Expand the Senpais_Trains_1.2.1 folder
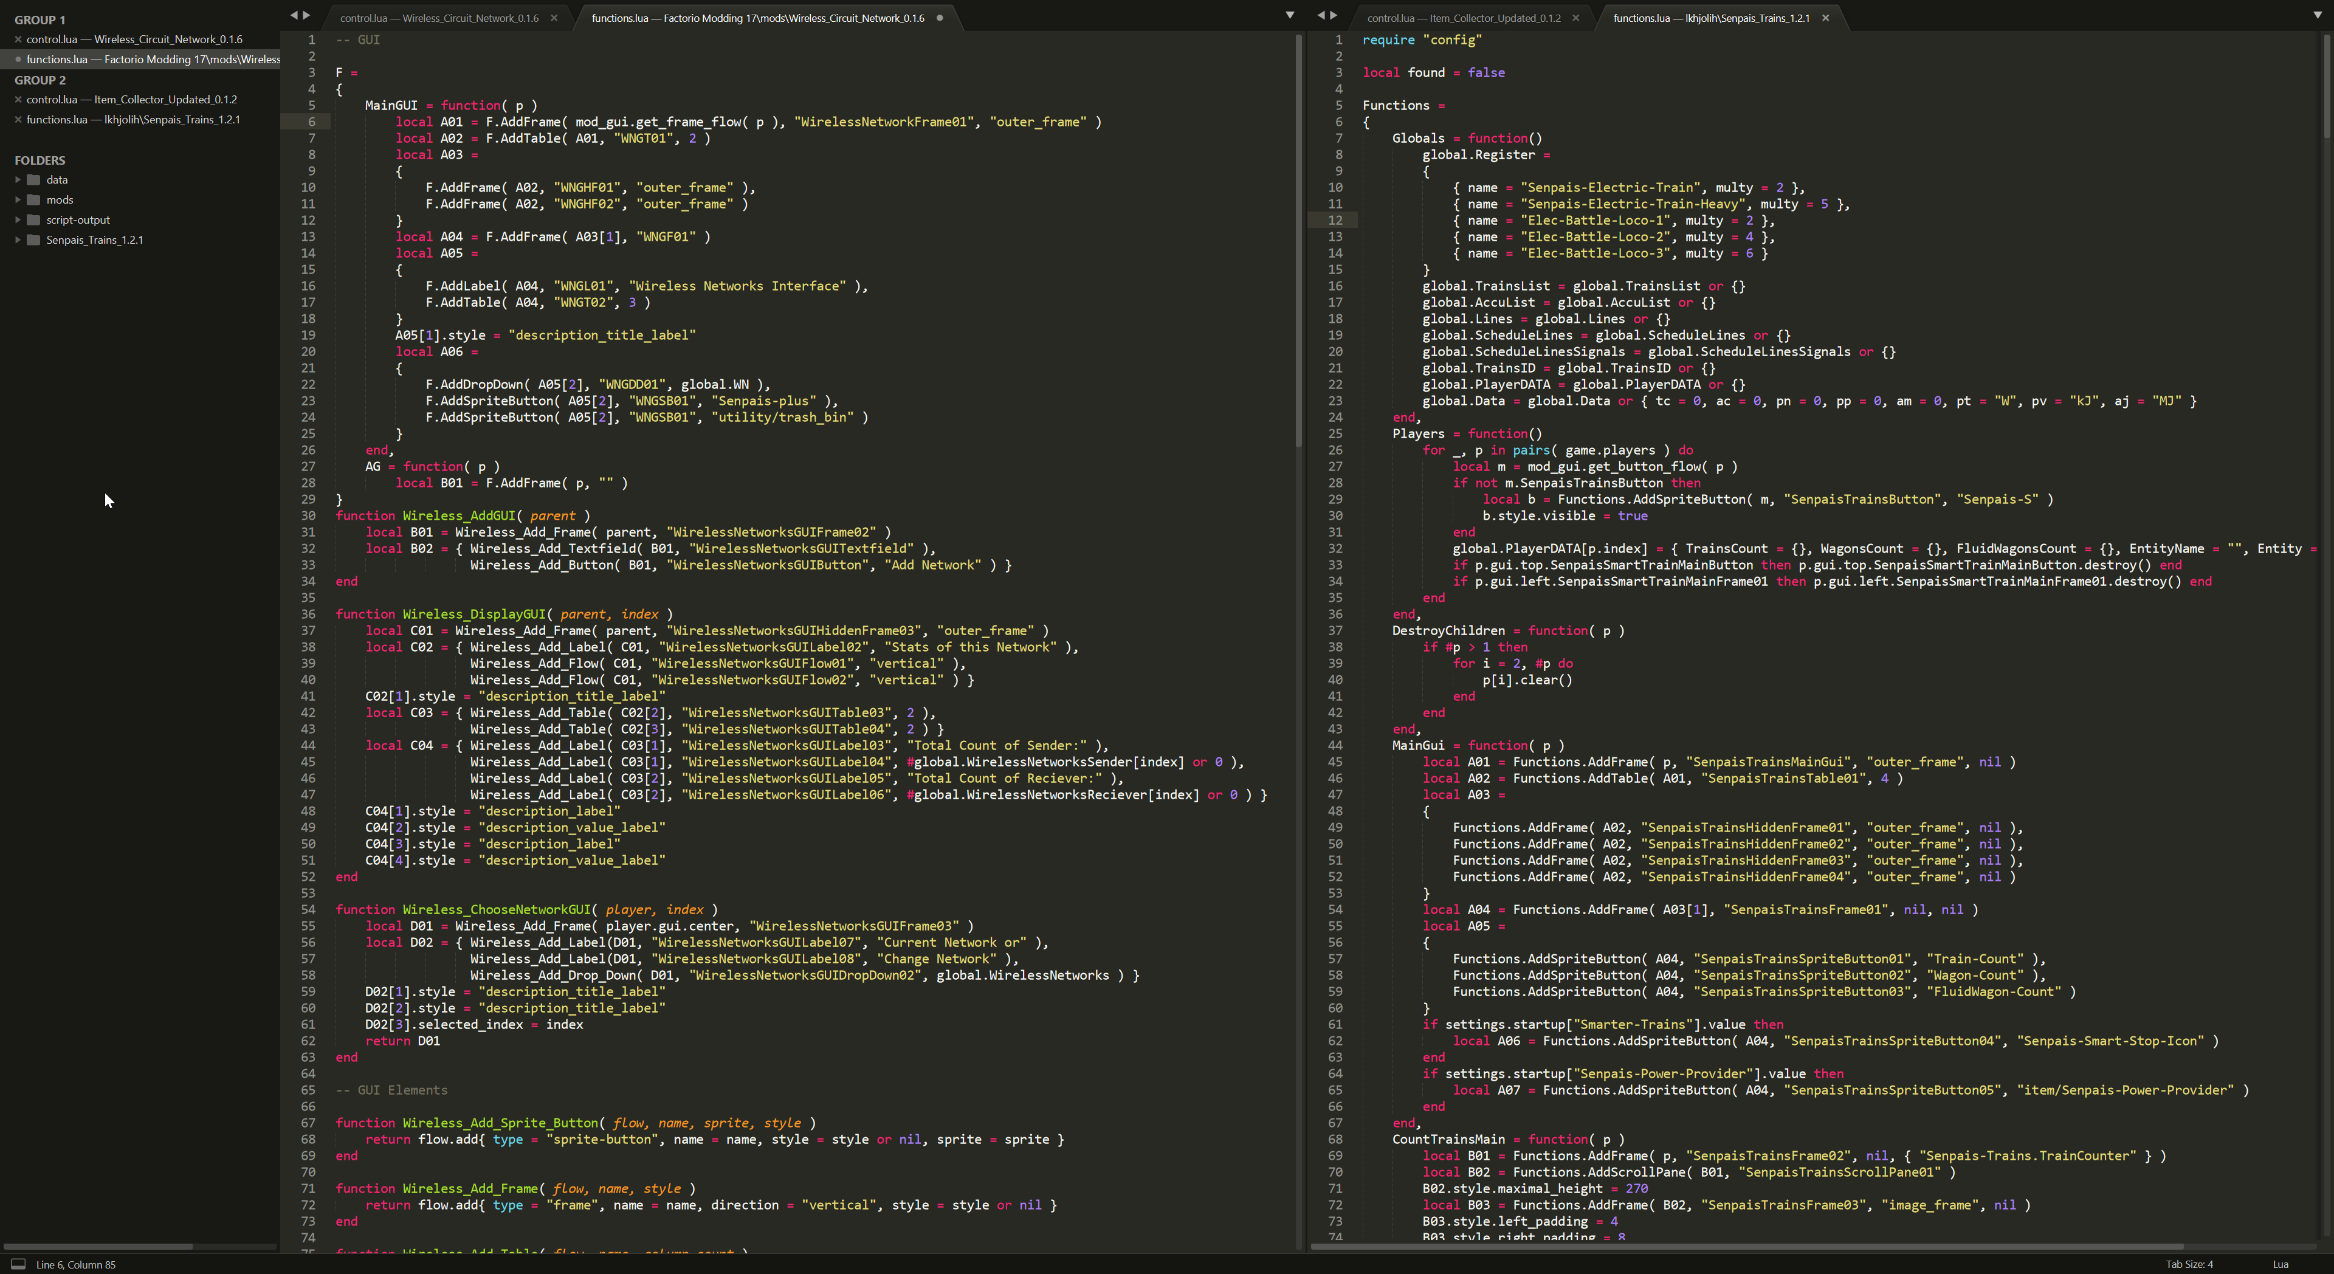 (x=18, y=240)
